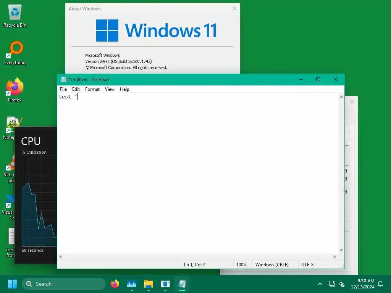Open the Help menu in Notepad
The image size is (391, 293).
[x=124, y=89]
